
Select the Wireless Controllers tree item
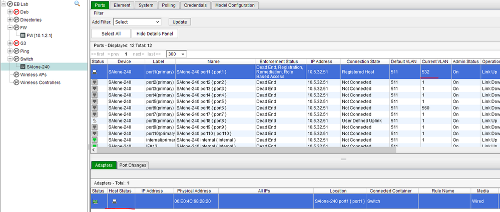(x=40, y=82)
